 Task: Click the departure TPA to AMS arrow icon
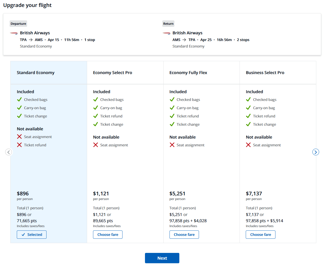pos(31,40)
